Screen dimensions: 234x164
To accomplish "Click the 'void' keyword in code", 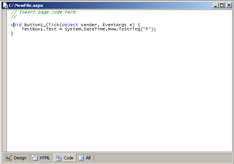I will [16, 25].
